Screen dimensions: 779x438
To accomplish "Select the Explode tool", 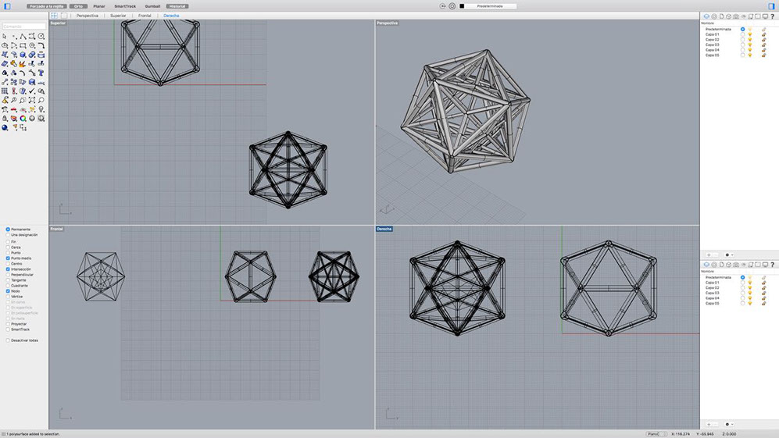I will point(23,63).
